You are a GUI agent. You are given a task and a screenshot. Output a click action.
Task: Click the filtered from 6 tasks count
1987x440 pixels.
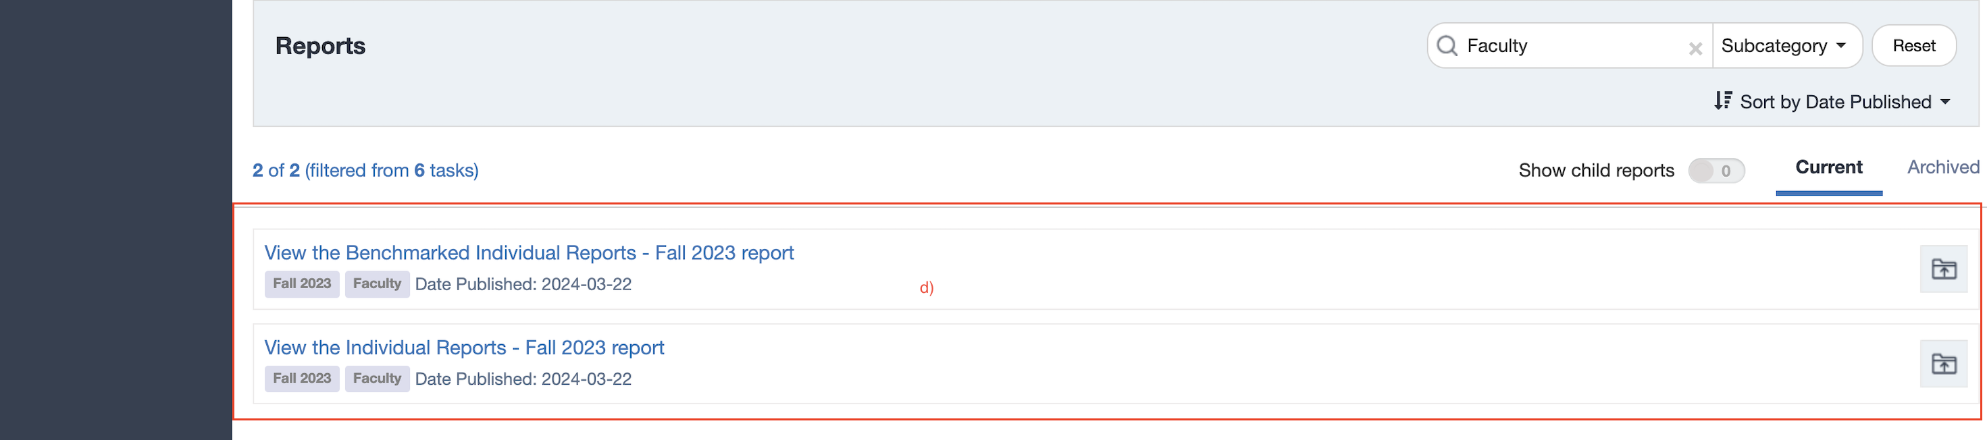(x=392, y=170)
